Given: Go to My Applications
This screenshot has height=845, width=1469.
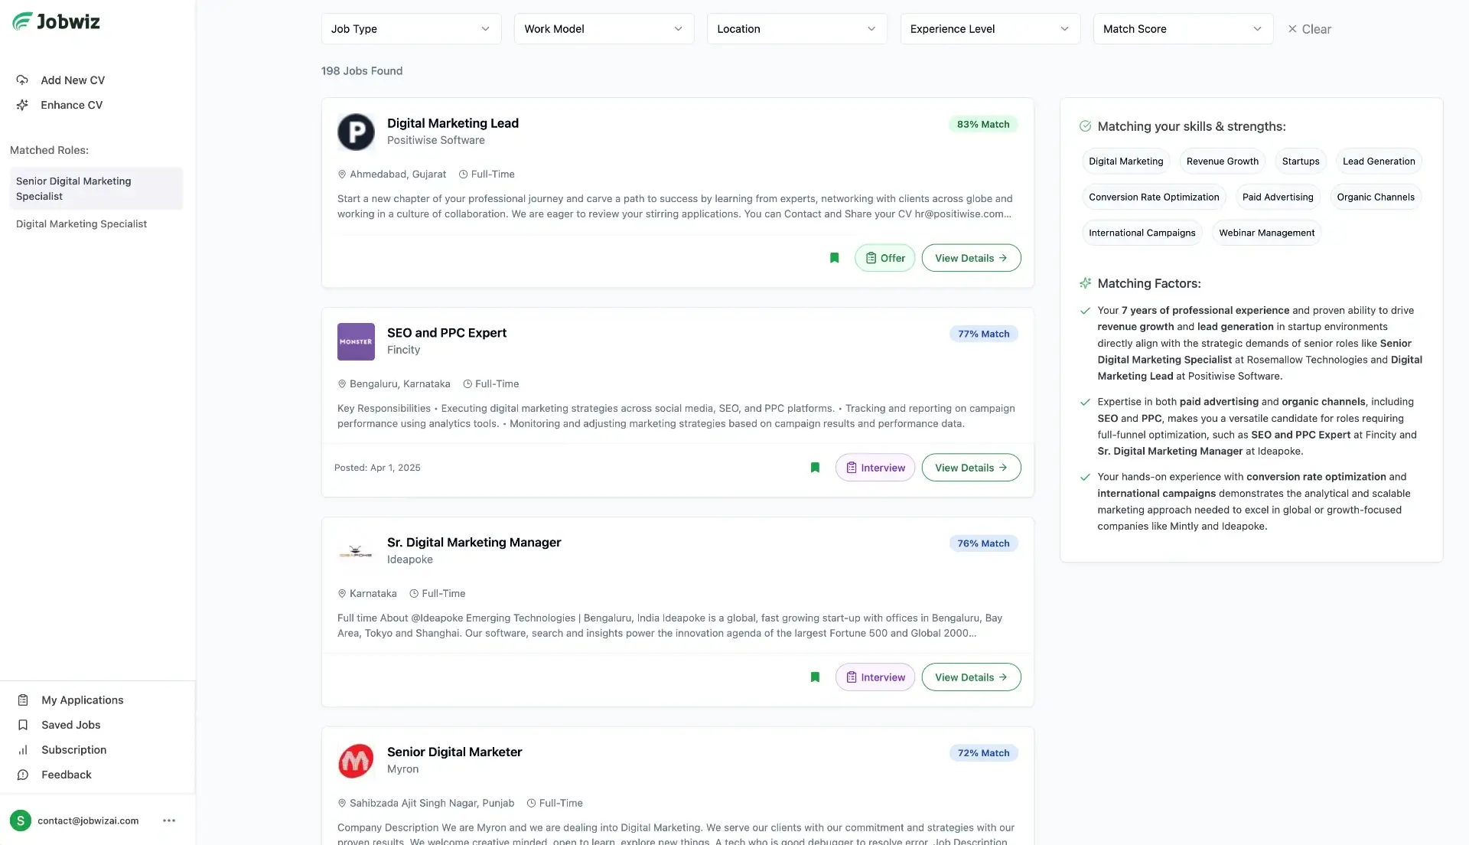Looking at the screenshot, I should 82,700.
